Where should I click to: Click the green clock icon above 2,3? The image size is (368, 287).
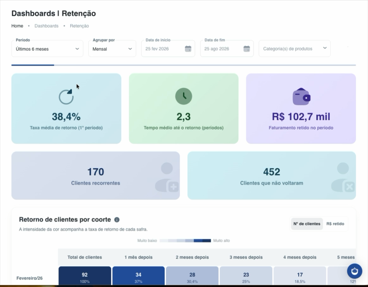pos(184,96)
